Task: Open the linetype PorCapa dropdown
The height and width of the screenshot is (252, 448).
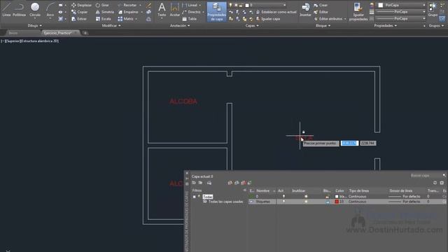Action: 423,19
